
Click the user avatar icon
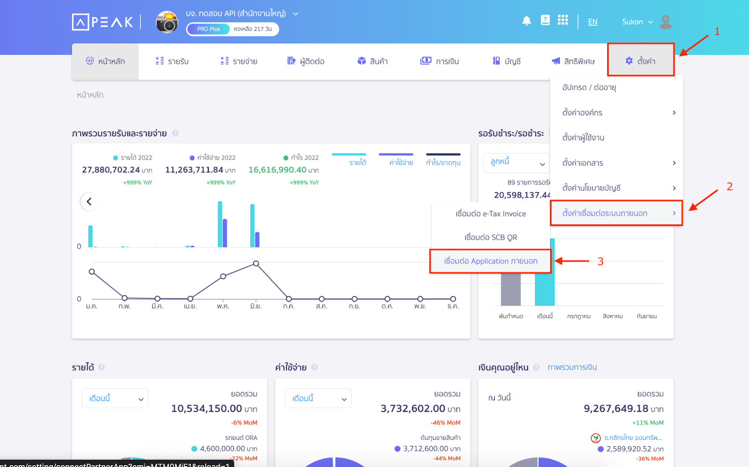(x=666, y=22)
